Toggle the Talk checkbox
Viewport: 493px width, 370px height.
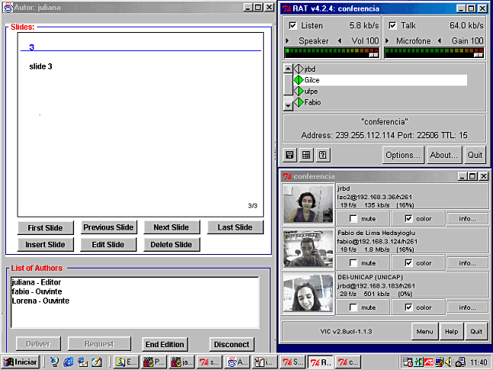click(392, 26)
